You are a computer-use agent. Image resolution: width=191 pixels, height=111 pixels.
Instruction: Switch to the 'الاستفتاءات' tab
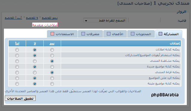coord(62,34)
